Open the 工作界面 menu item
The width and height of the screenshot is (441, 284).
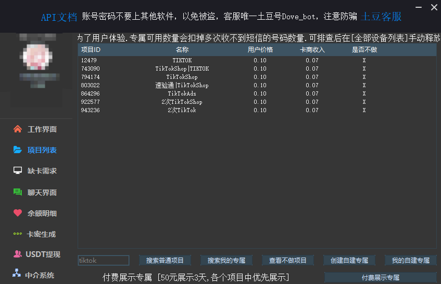[42, 129]
